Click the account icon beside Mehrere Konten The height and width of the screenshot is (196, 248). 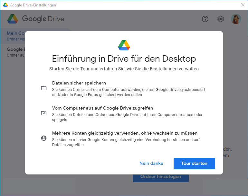(x=44, y=138)
